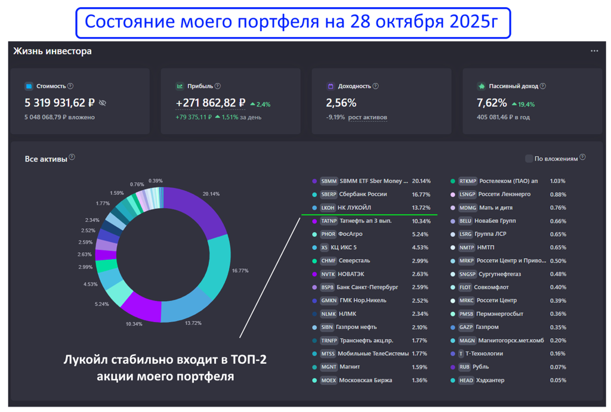Toggle the eye icon to hide portfolio value
The height and width of the screenshot is (412, 611).
(x=103, y=103)
